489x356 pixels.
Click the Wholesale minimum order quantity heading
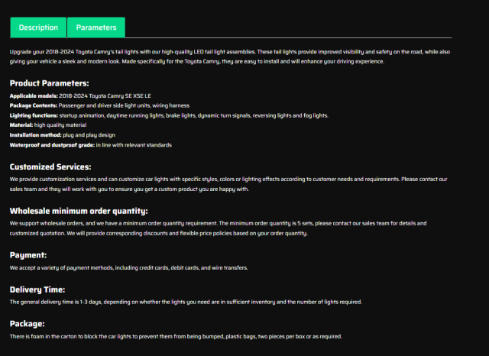[x=79, y=211]
